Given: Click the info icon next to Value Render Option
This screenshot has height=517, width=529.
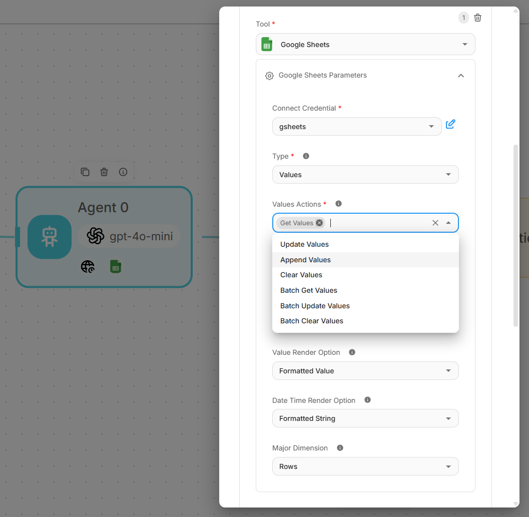Looking at the screenshot, I should point(352,352).
